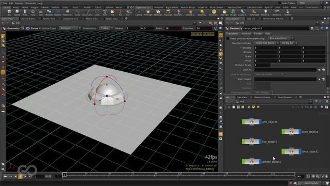The width and height of the screenshot is (330, 186).
Task: Open the Pre-transform dropdown
Action: point(280,38)
